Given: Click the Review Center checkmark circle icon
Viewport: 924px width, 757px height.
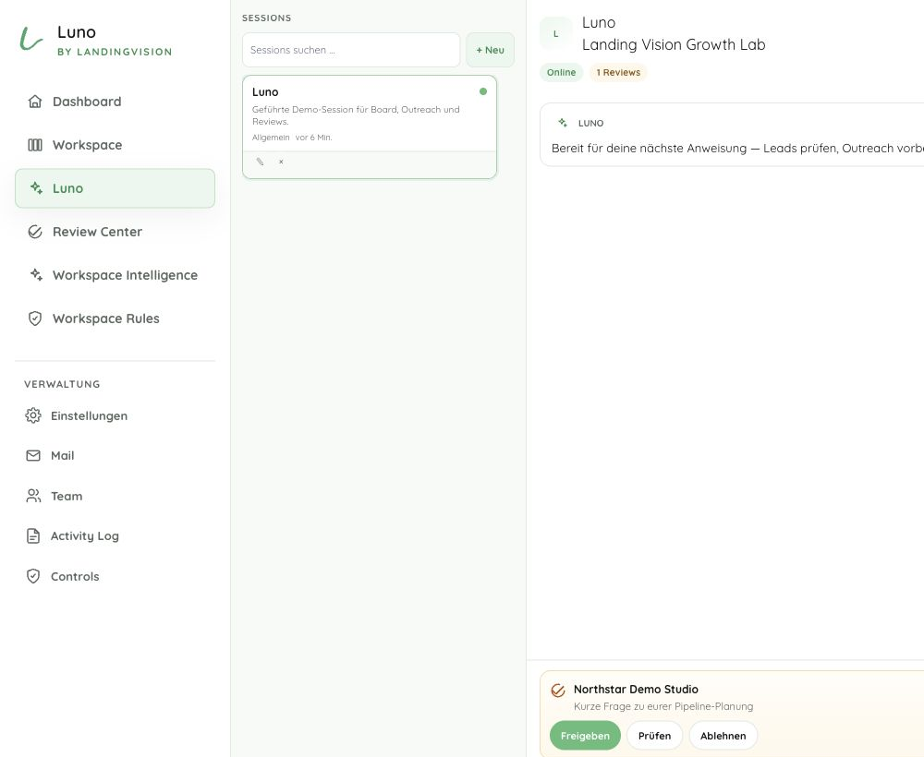Looking at the screenshot, I should pos(35,232).
